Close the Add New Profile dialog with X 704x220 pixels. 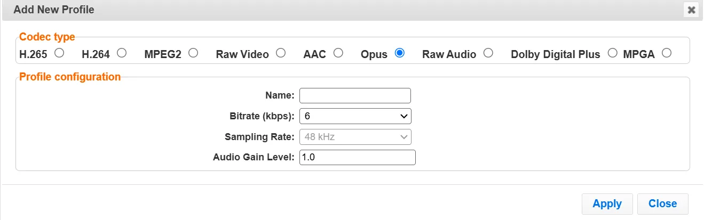691,10
